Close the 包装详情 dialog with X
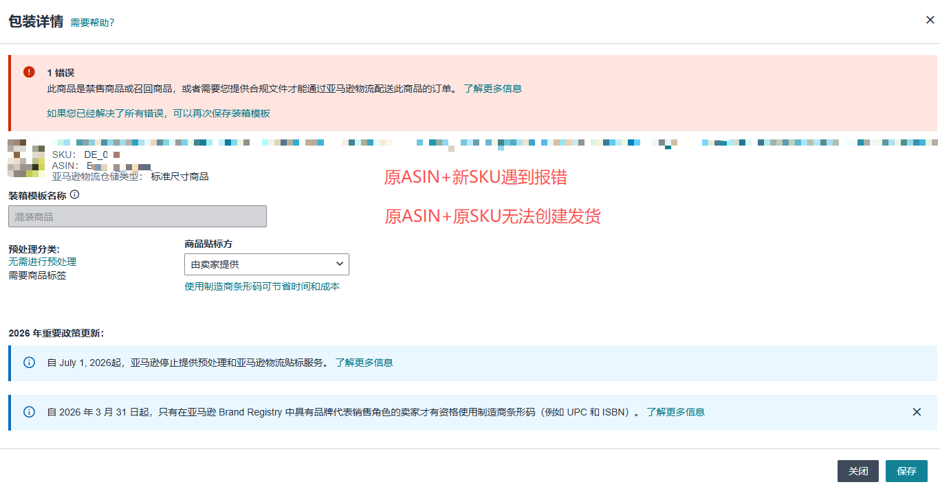This screenshot has width=940, height=491. 930,20
